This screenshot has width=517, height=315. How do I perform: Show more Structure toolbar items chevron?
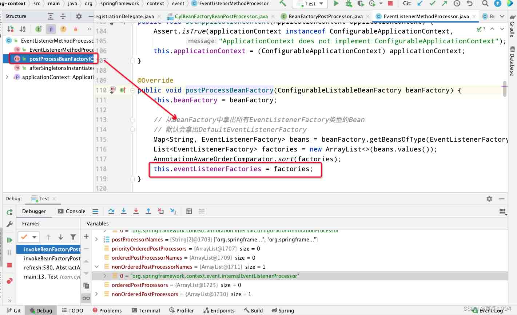point(90,29)
